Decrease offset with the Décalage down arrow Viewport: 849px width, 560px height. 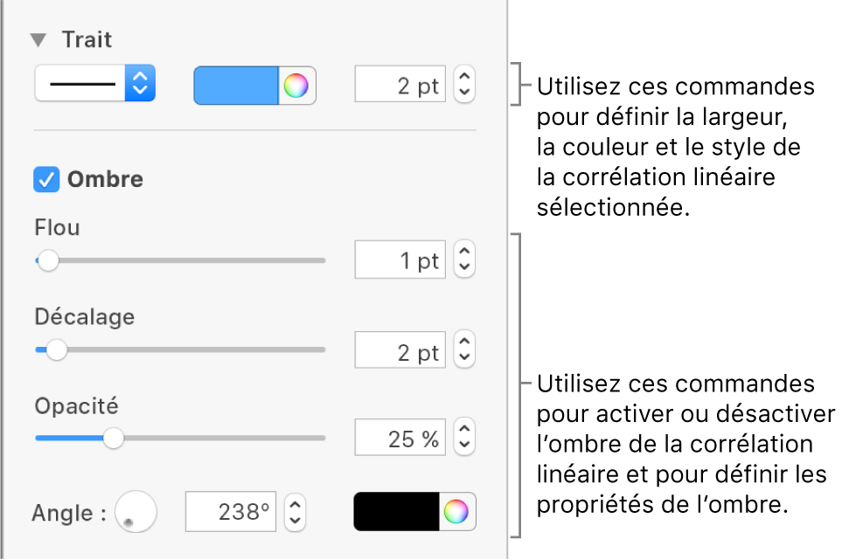463,356
